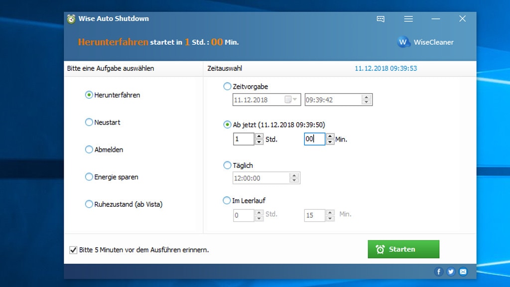Minimize the Wise Auto Shutdown window
Screen dimensions: 510x287
click(x=436, y=19)
